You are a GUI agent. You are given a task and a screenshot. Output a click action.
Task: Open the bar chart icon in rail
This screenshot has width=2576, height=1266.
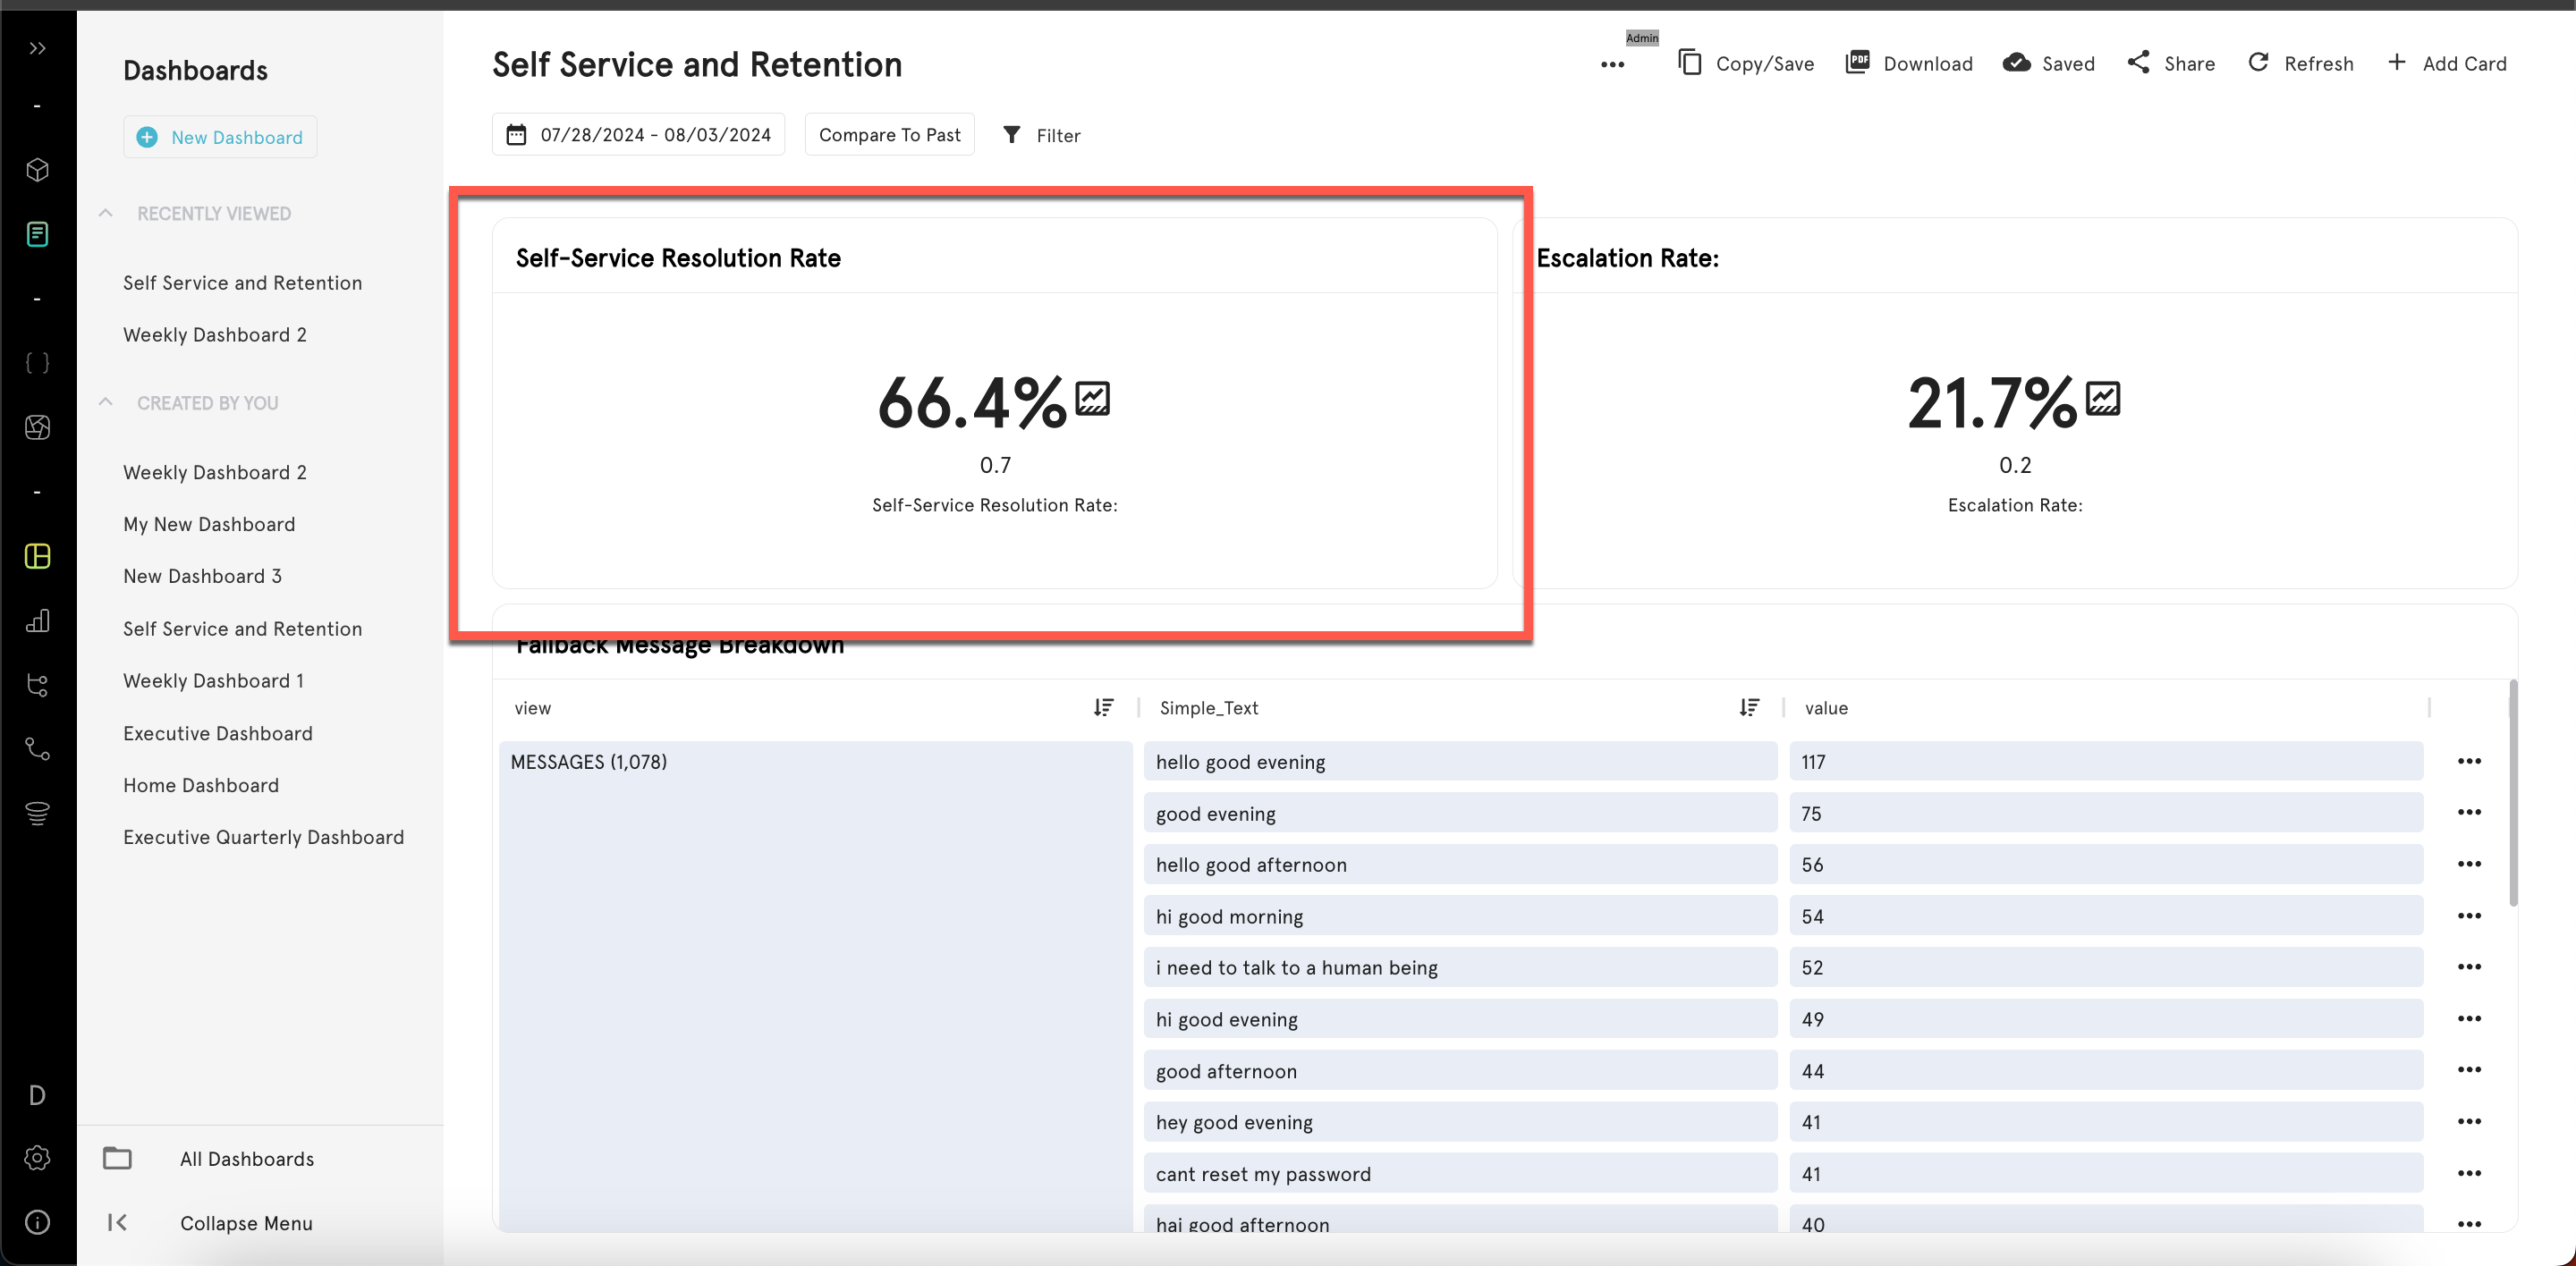pyautogui.click(x=38, y=620)
